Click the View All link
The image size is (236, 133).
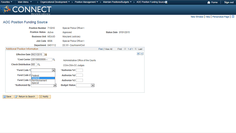108,49
